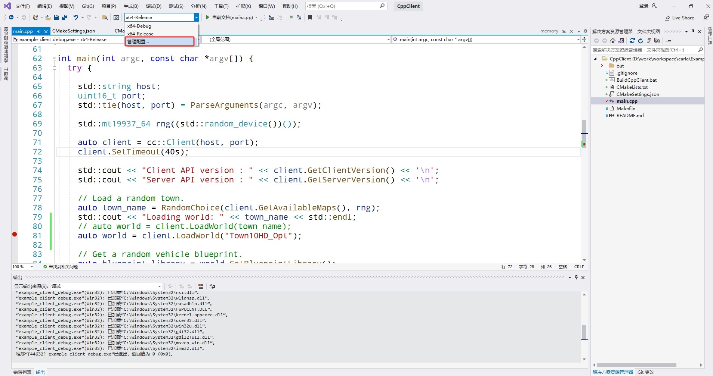Click the Home icon in Solution Explorer

[612, 41]
